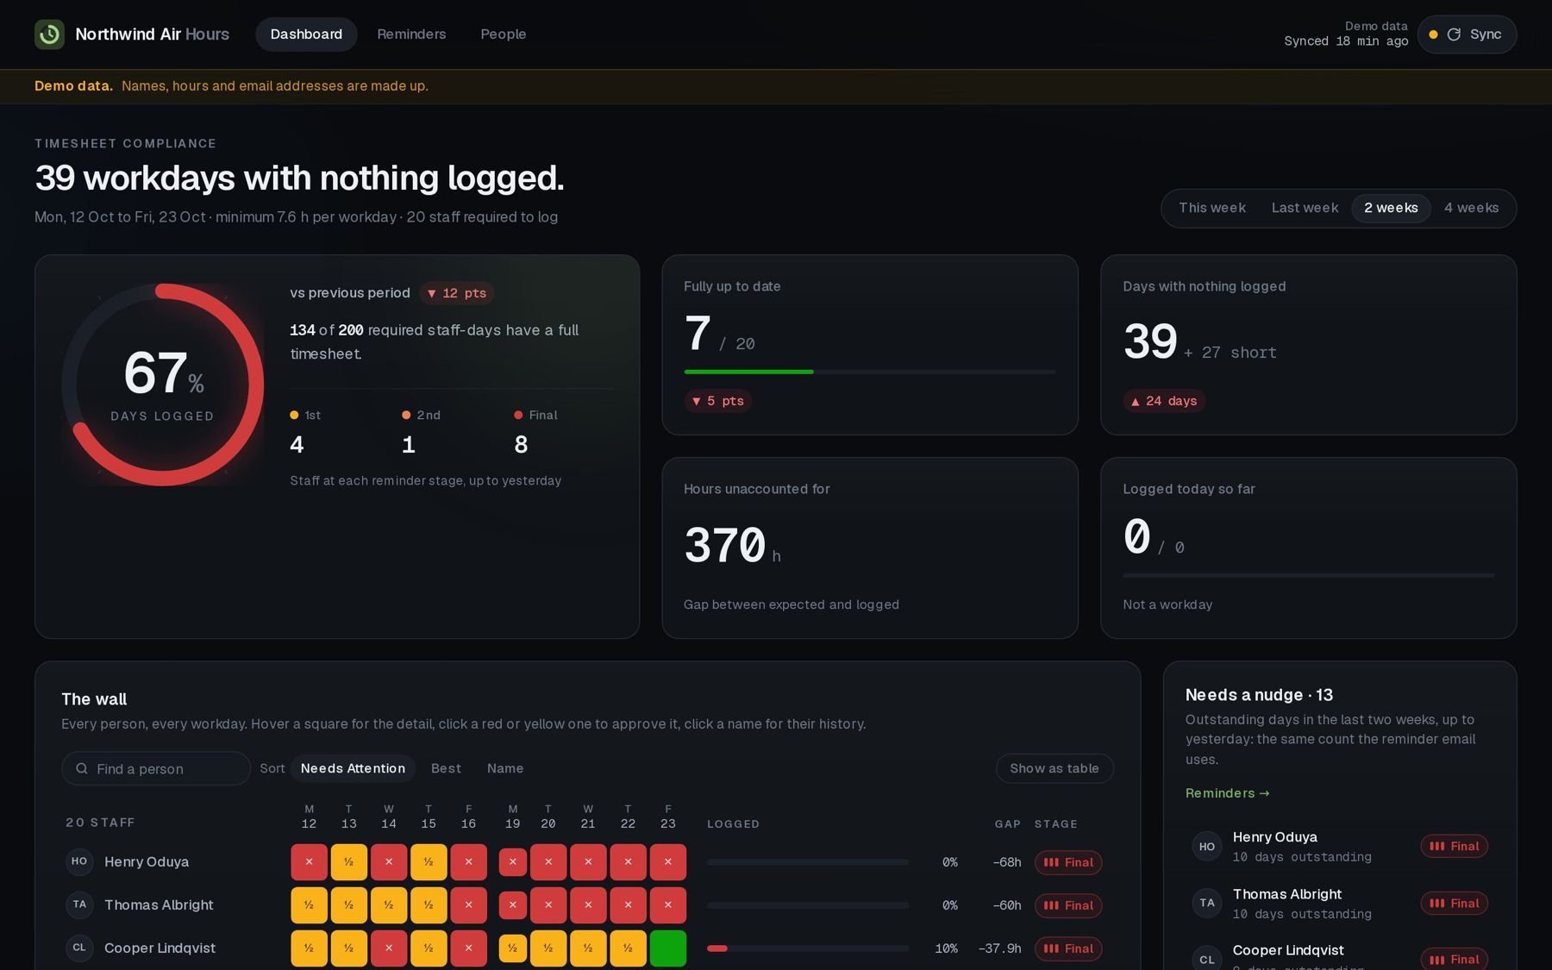Click Thomas Albright's Final badge in Needs a nudge
Screen dimensions: 1552x970
coord(1455,904)
